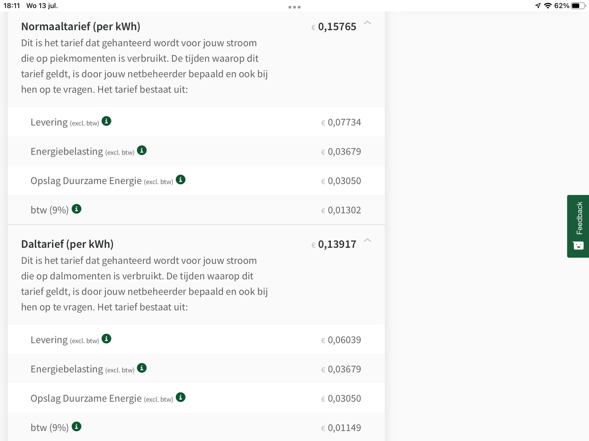Select the Normaaltarief total price € 0,15765
Image resolution: width=589 pixels, height=441 pixels.
336,27
